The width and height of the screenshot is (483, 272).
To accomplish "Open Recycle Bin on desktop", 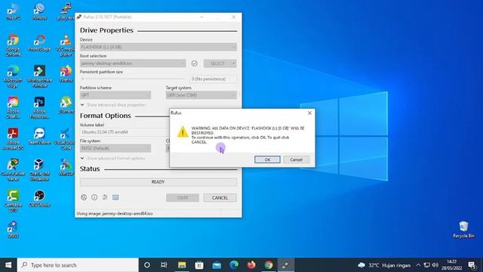I will coord(463,230).
